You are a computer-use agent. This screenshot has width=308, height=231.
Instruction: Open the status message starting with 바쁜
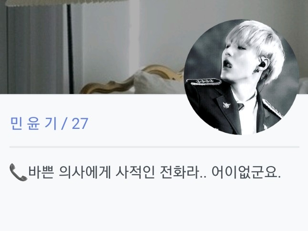145,172
